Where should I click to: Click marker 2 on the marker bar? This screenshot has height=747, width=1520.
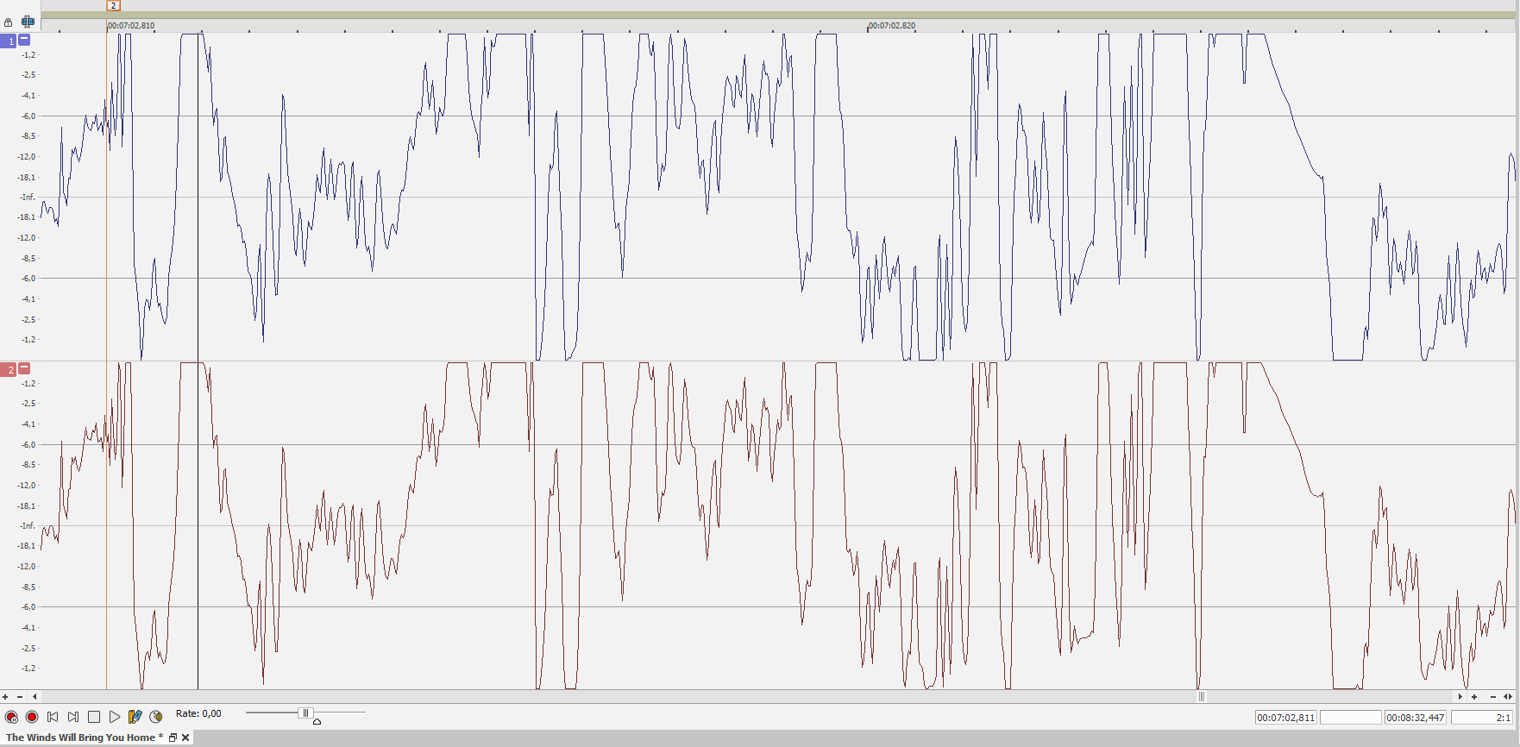pyautogui.click(x=113, y=5)
